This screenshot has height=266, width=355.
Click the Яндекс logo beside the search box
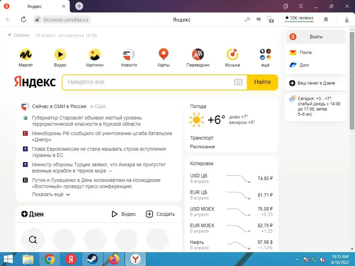pyautogui.click(x=35, y=82)
